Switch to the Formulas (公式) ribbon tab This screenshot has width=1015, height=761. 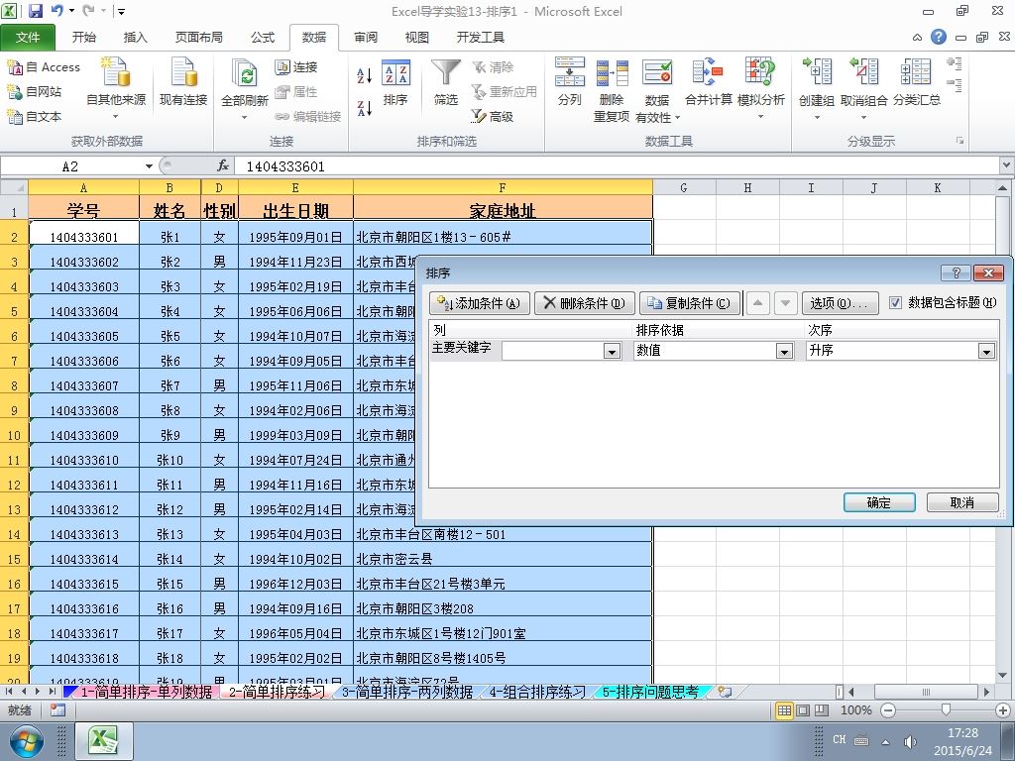[263, 37]
